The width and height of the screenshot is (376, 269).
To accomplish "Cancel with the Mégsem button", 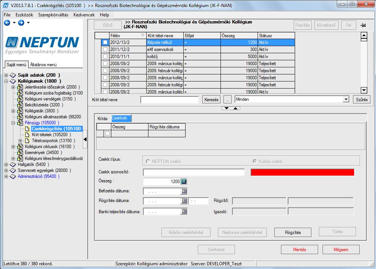I will click(x=341, y=250).
